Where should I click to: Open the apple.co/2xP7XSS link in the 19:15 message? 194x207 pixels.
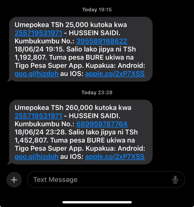pos(115,74)
